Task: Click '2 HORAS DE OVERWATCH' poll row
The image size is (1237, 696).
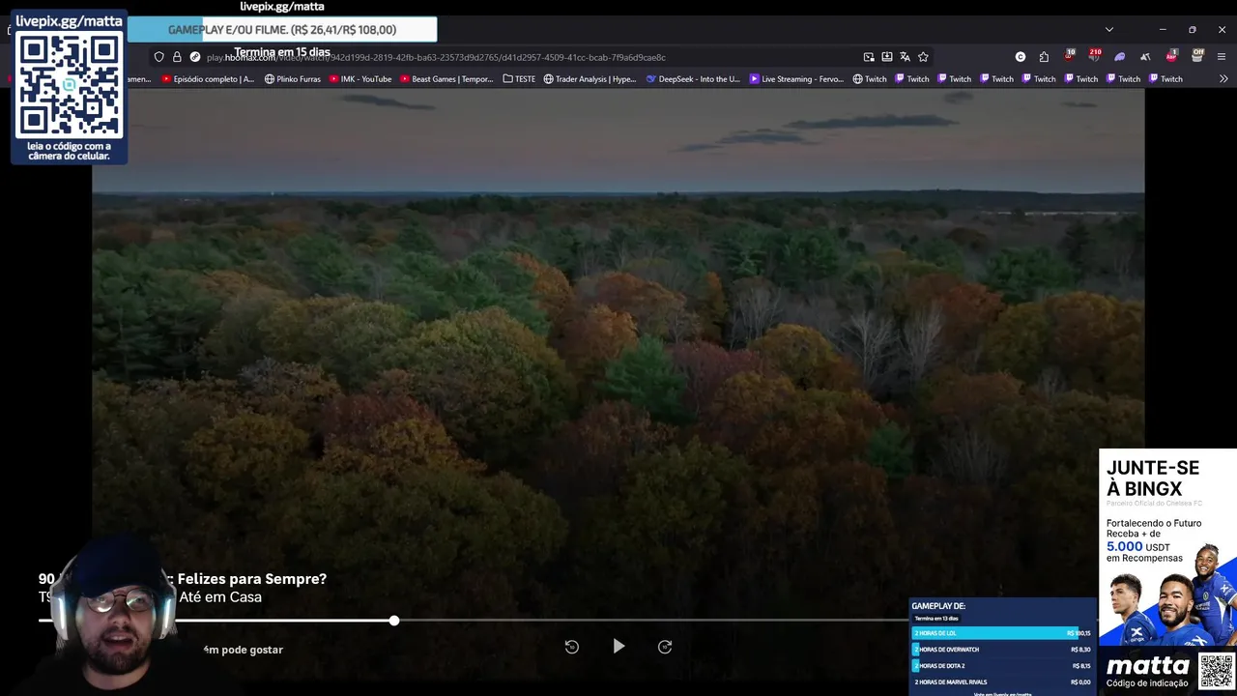Action: (x=1002, y=650)
